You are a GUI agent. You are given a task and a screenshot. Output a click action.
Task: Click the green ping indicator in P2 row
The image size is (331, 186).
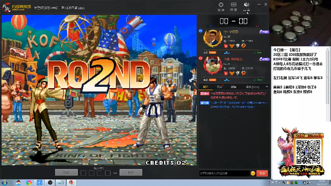click(258, 80)
